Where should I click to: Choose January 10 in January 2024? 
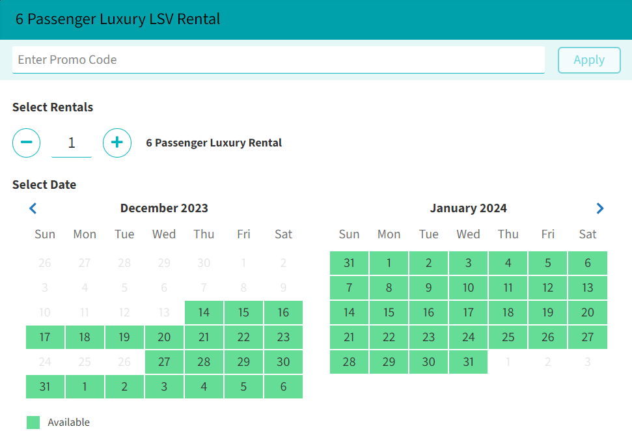pyautogui.click(x=468, y=288)
